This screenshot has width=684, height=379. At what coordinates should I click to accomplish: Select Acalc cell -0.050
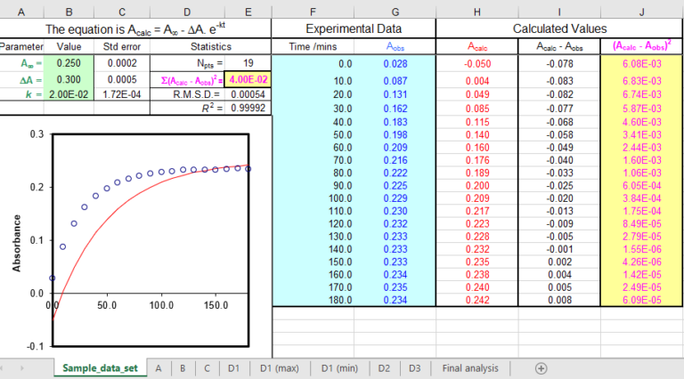(x=476, y=63)
